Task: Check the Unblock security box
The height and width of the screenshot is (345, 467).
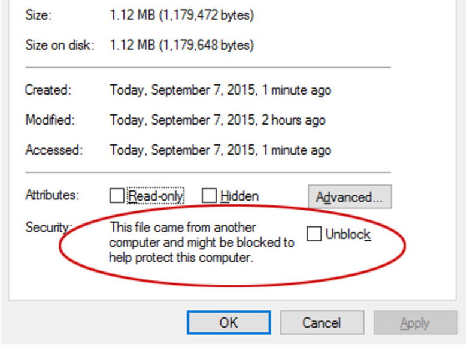Action: tap(314, 234)
